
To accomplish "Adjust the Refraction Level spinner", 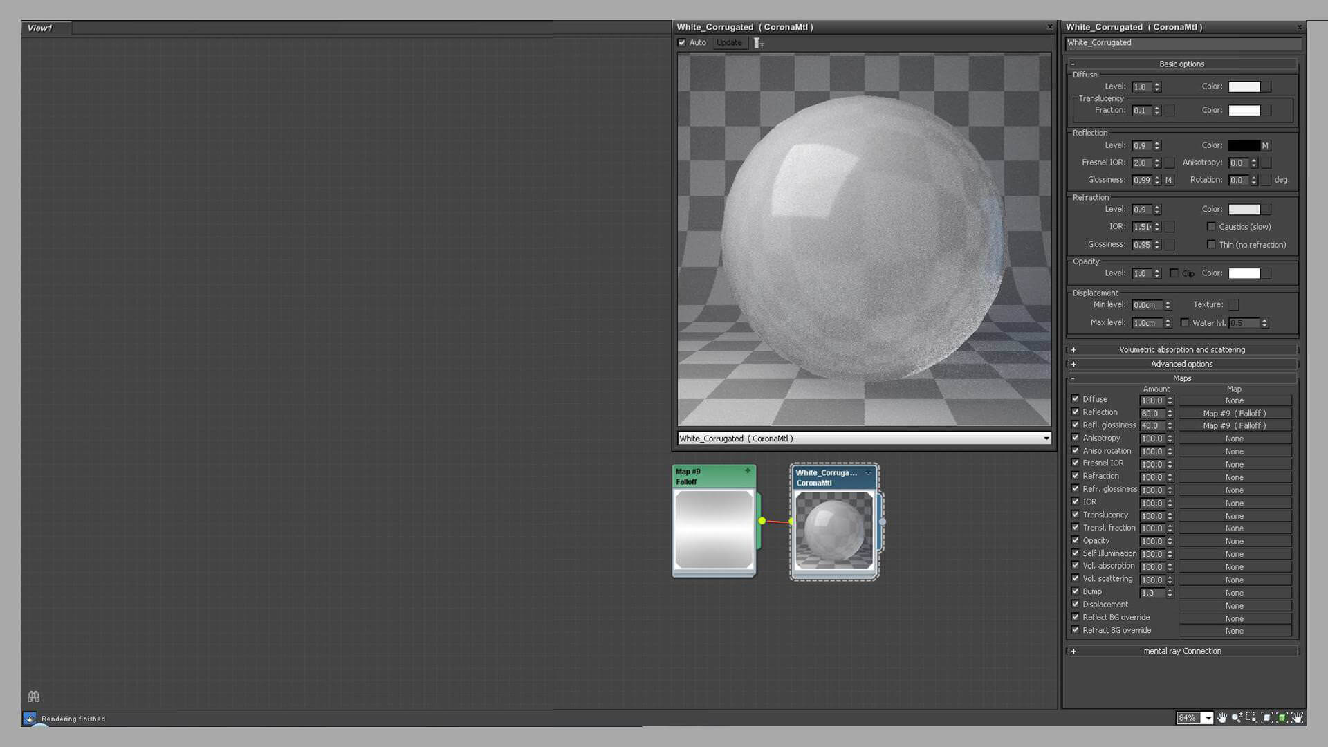I will (1157, 210).
